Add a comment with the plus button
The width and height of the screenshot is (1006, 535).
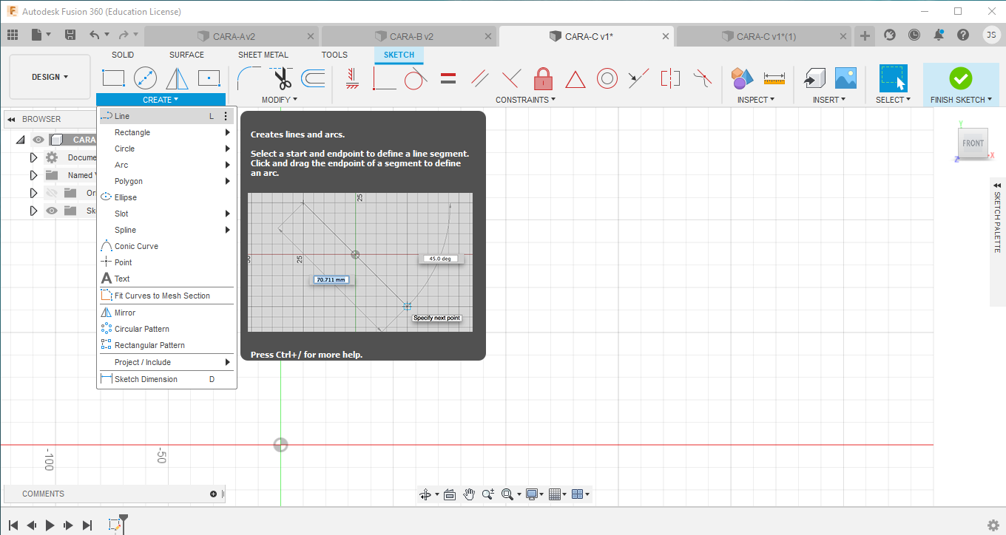click(213, 494)
